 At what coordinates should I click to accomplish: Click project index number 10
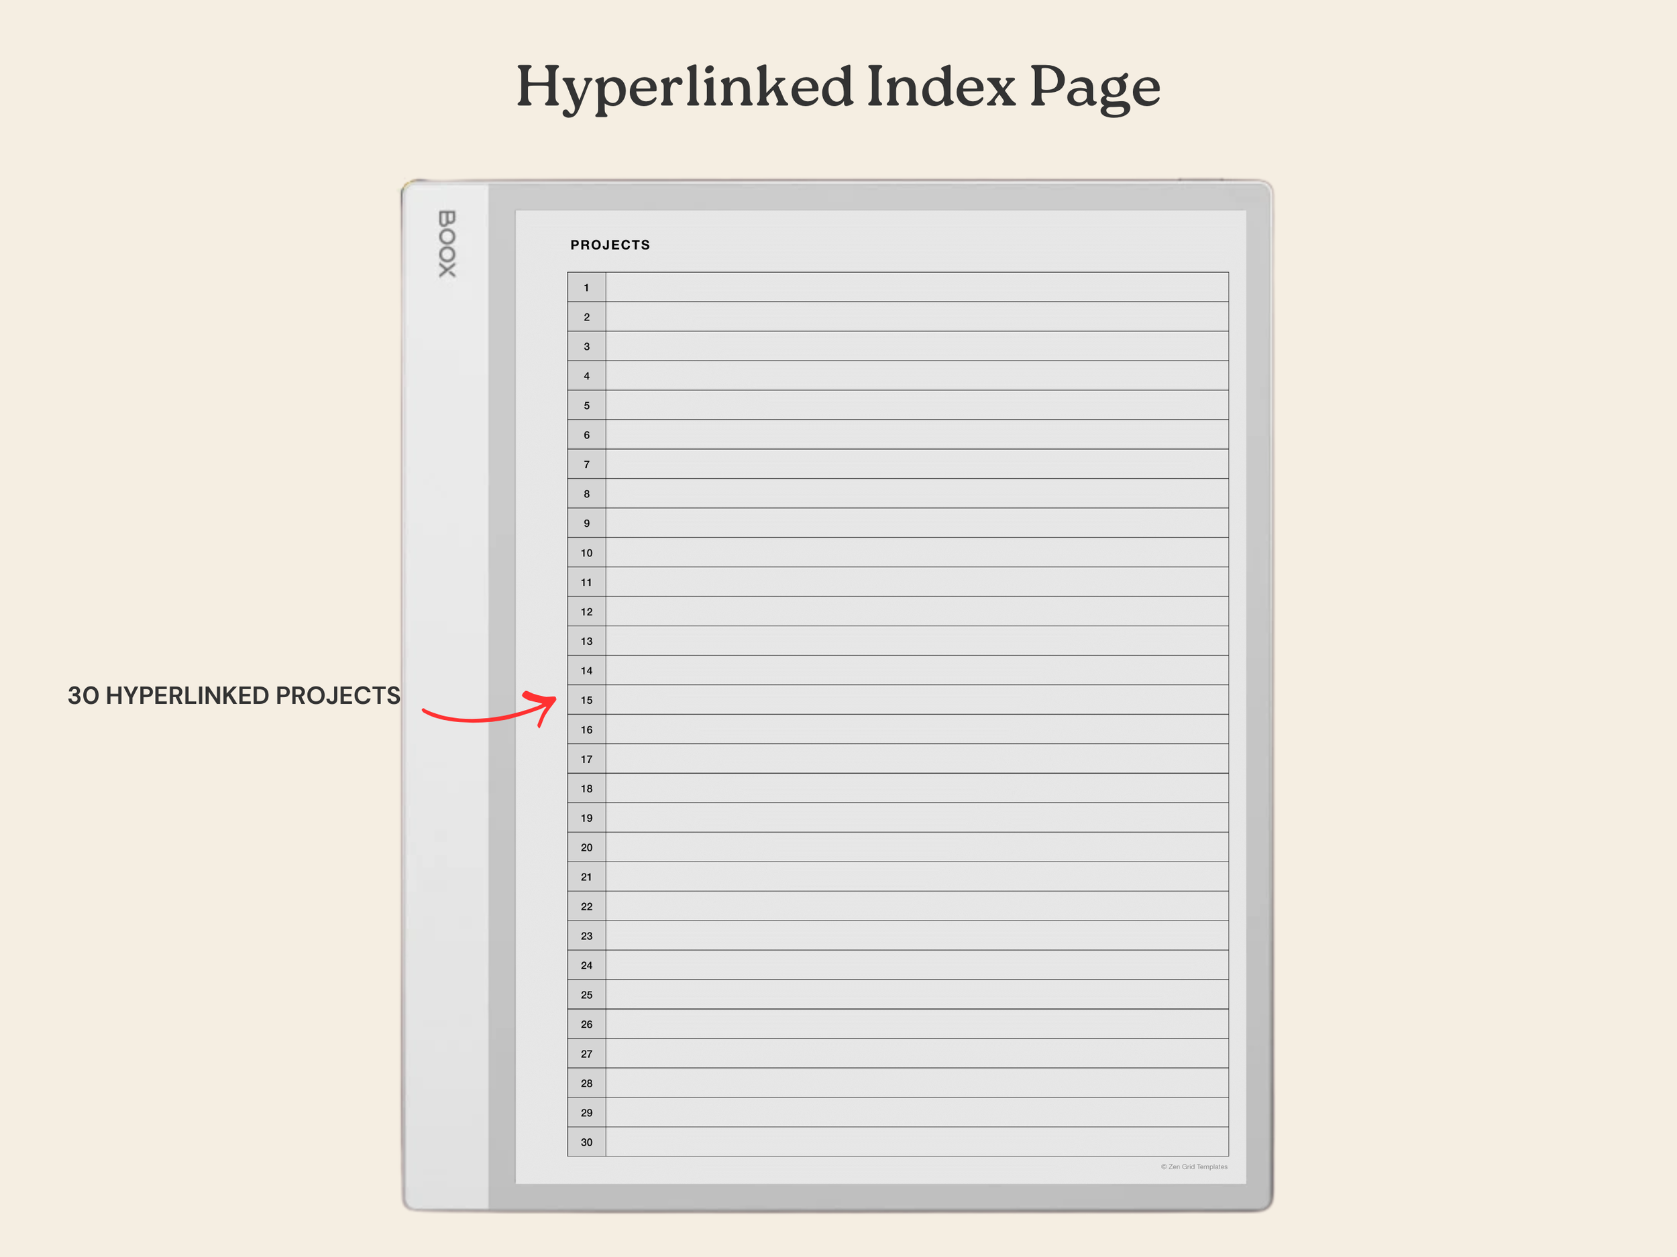586,553
